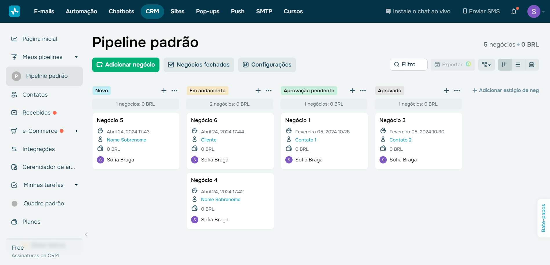Open the Contatos section in sidebar
Image resolution: width=550 pixels, height=265 pixels.
tap(35, 95)
